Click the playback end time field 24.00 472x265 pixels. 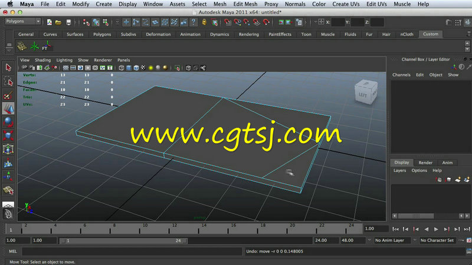pos(326,240)
